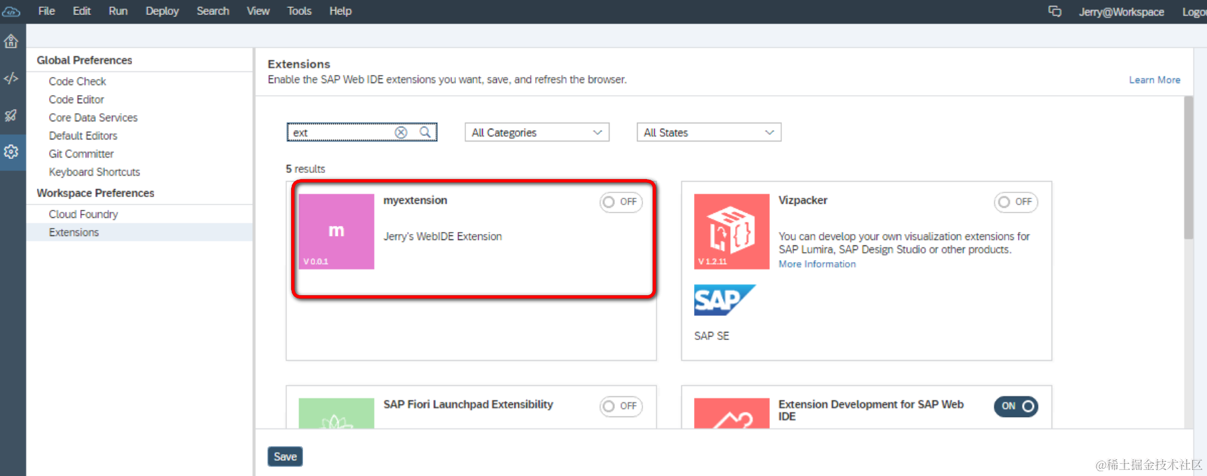Disable Extension Development for SAP Web IDE
Viewport: 1207px width, 476px height.
point(1016,406)
